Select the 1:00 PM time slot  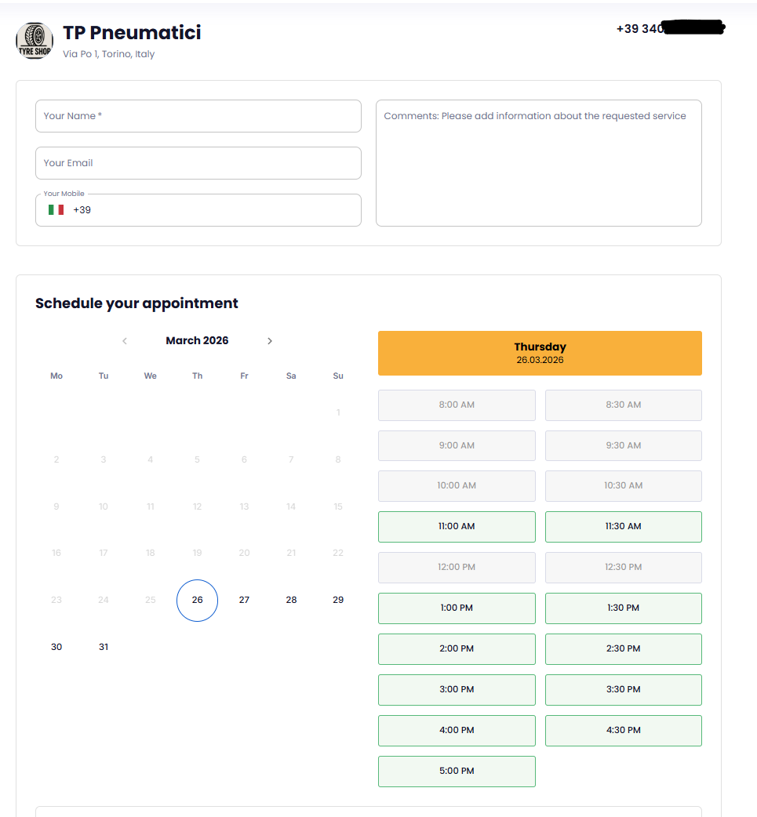tap(457, 608)
